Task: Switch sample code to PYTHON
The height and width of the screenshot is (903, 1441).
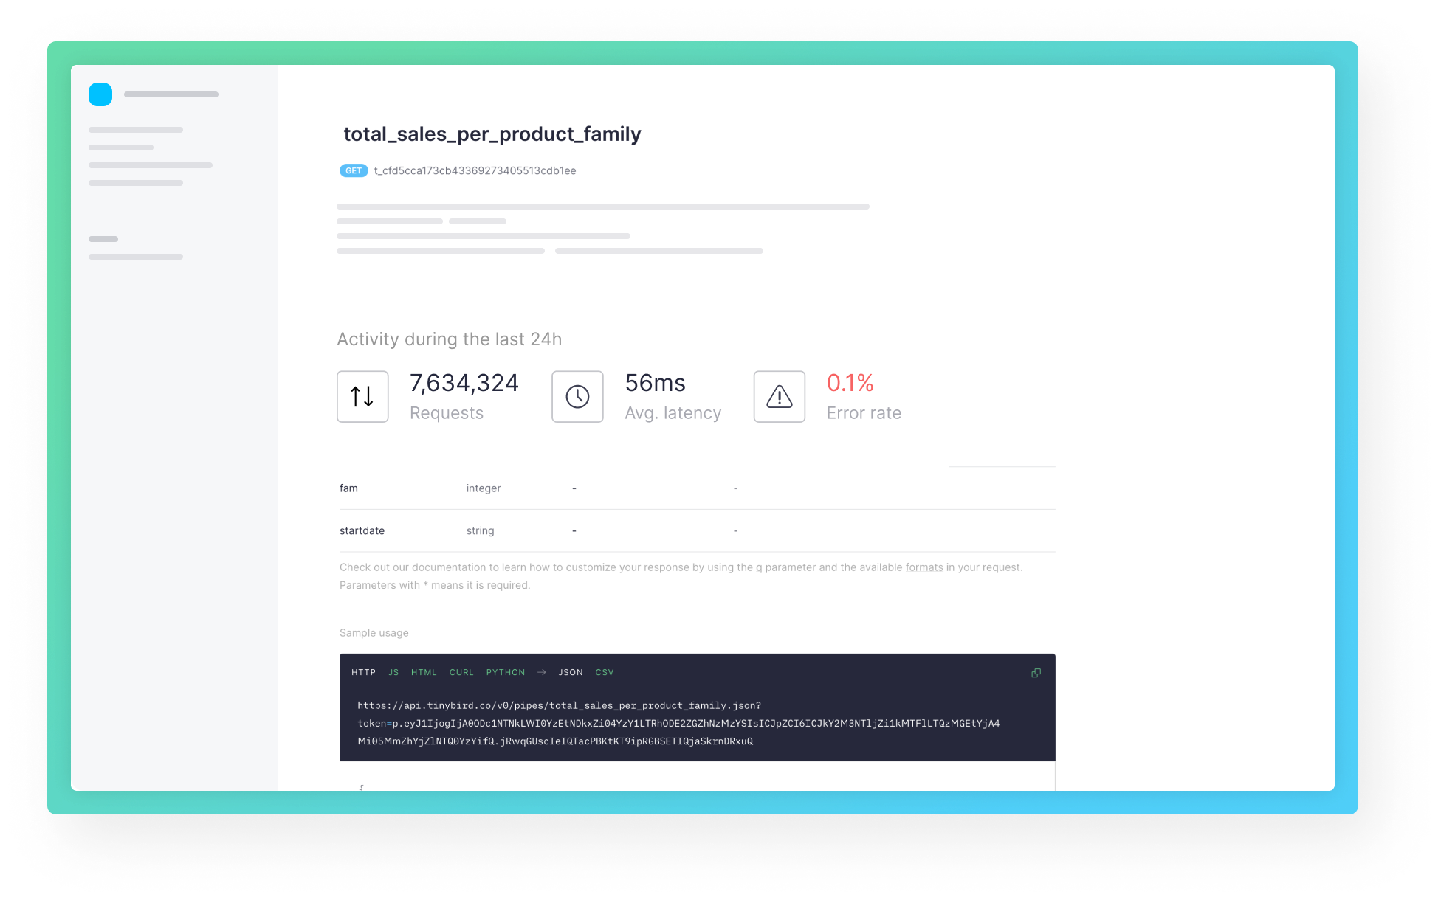Action: coord(505,672)
